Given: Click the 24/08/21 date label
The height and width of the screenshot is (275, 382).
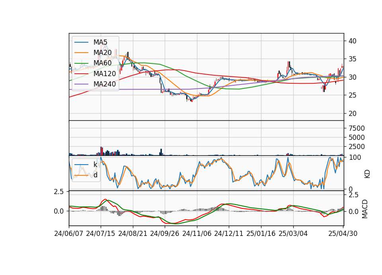Looking at the screenshot, I should 133,234.
